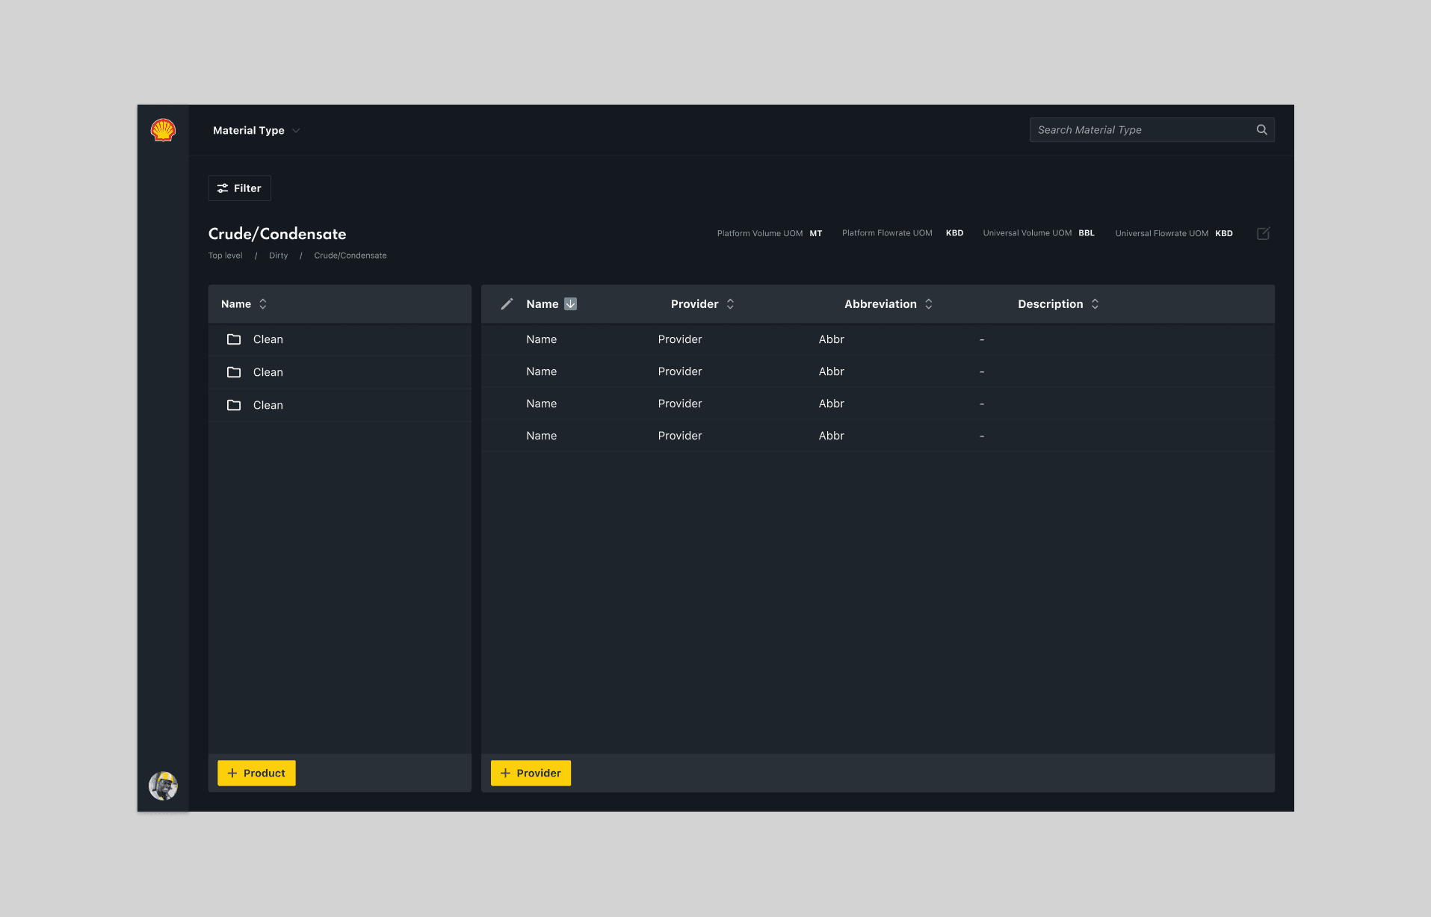The height and width of the screenshot is (917, 1431).
Task: Click the Universal Volume UOM value BBL
Action: click(1087, 233)
